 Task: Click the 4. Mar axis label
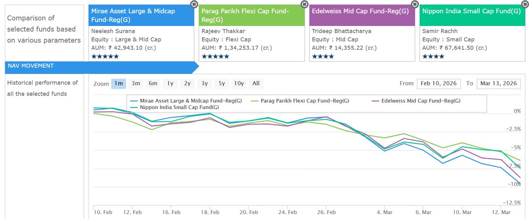(x=385, y=212)
